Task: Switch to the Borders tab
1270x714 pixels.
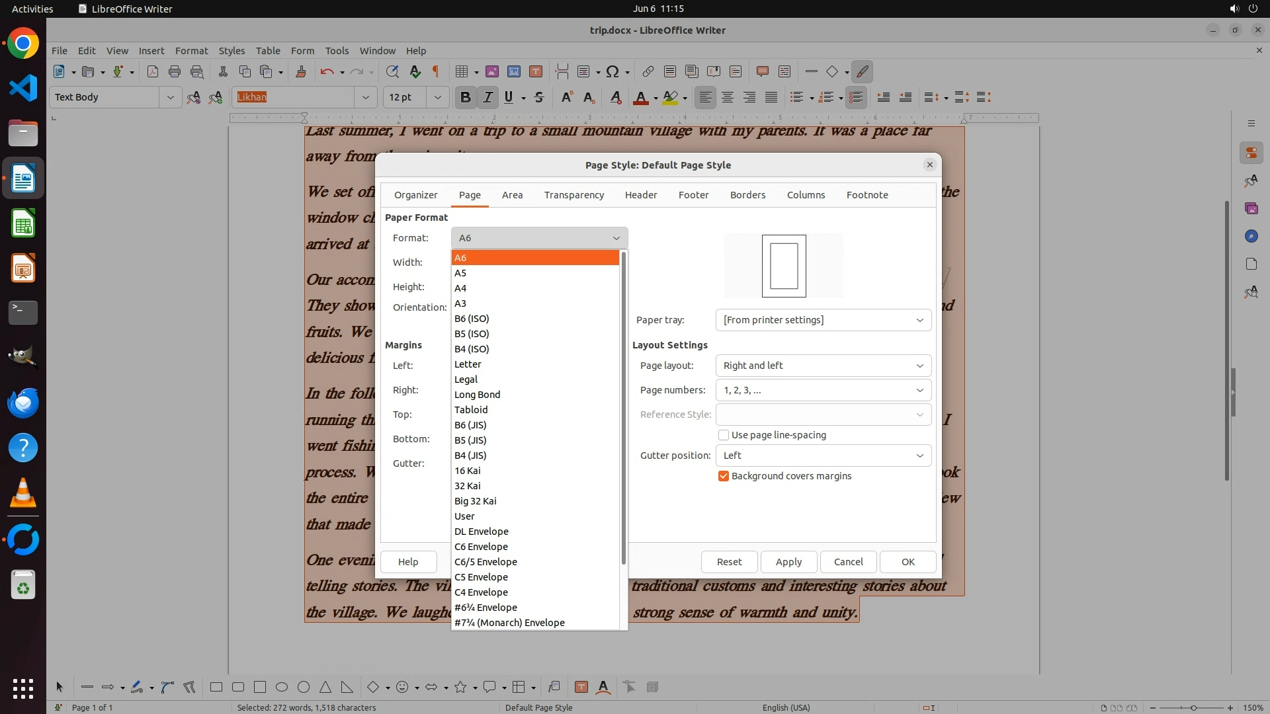Action: coord(747,195)
